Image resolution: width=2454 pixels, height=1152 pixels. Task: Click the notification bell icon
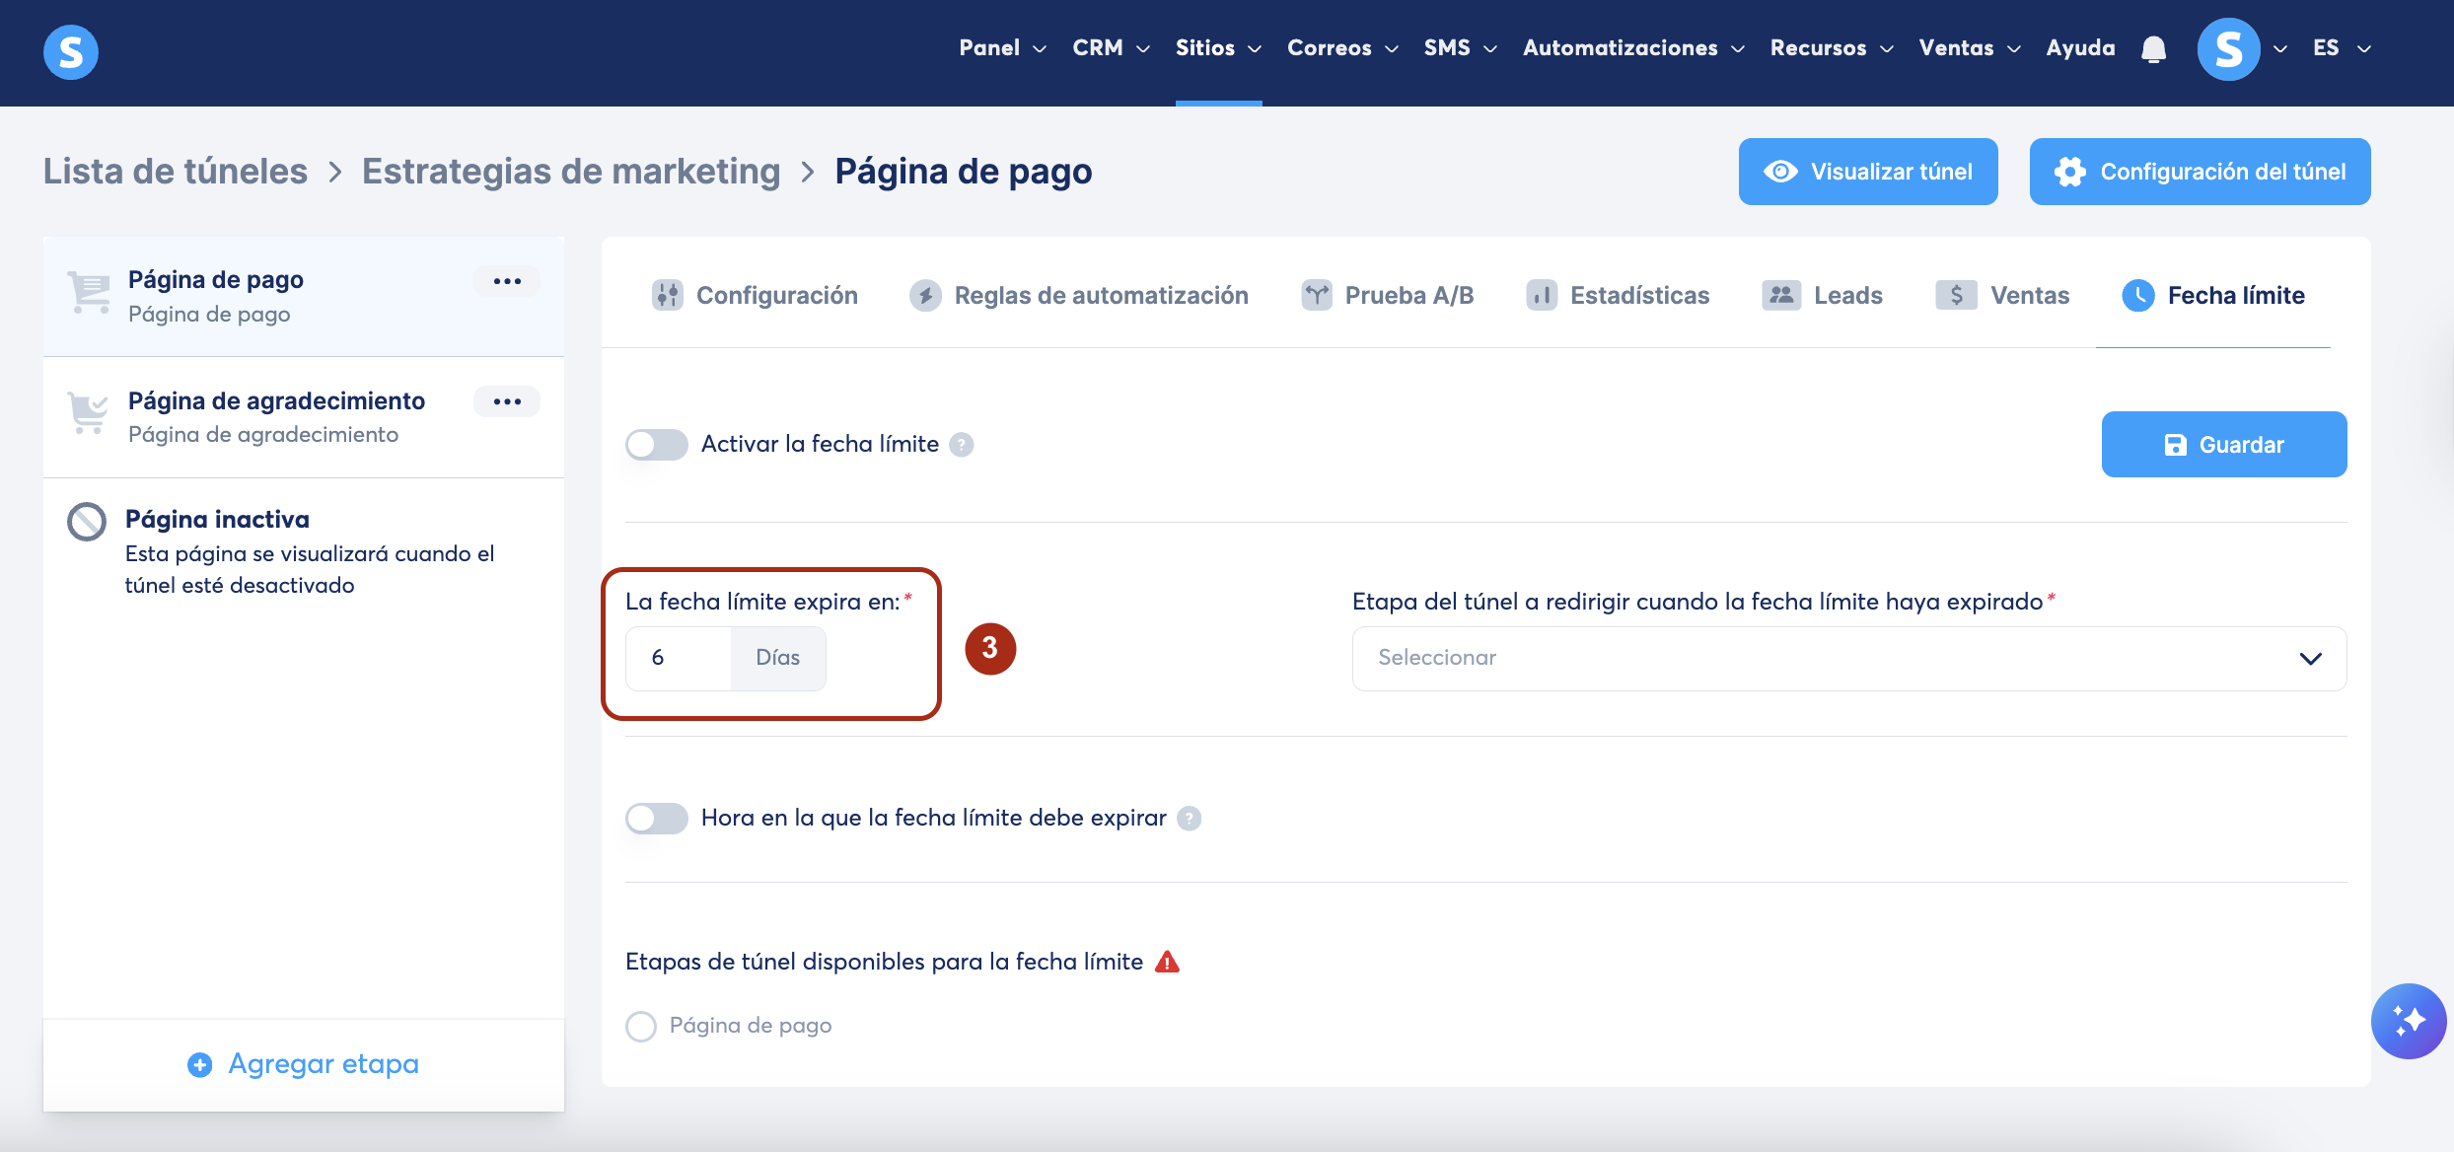[x=2153, y=49]
